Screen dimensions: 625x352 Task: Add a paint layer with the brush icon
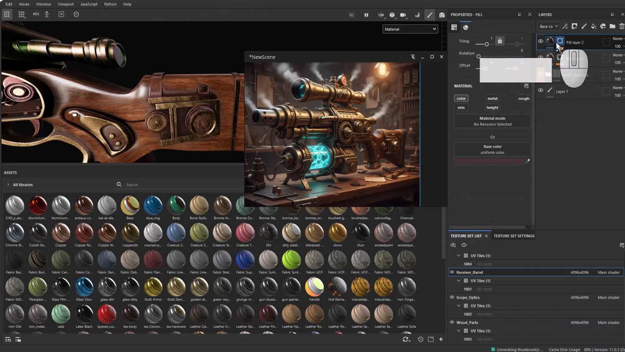point(584,26)
